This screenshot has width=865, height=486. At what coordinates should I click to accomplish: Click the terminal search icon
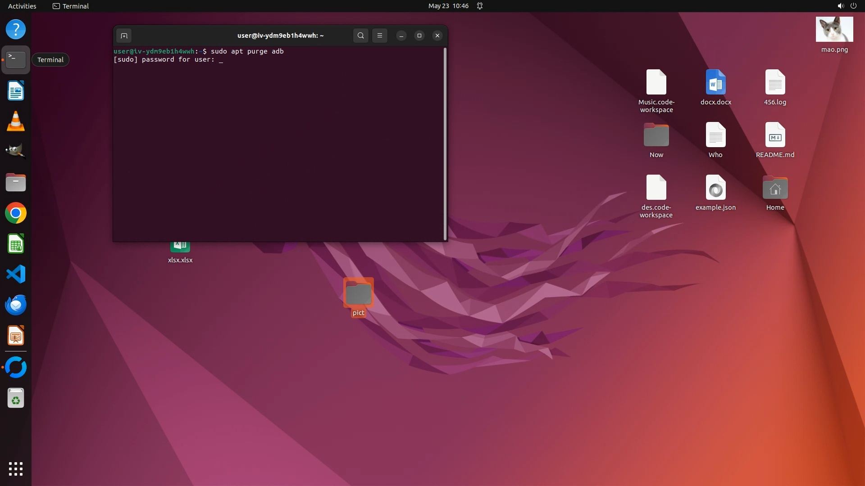tap(360, 36)
